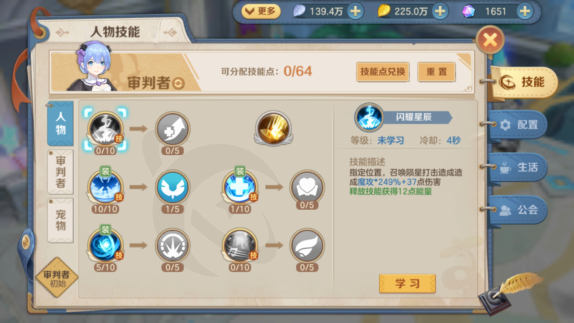
Task: Open the 配置 tab on the right
Action: (x=518, y=125)
